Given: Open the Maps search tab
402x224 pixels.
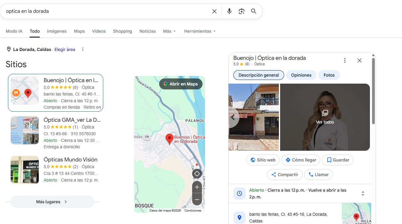Looking at the screenshot, I should 79,31.
